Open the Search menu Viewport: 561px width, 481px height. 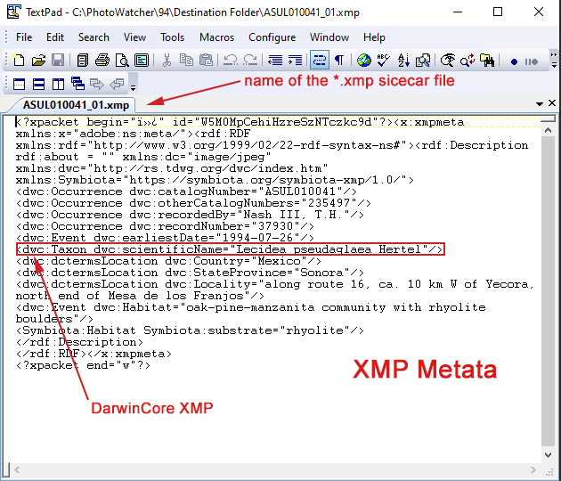(x=93, y=37)
